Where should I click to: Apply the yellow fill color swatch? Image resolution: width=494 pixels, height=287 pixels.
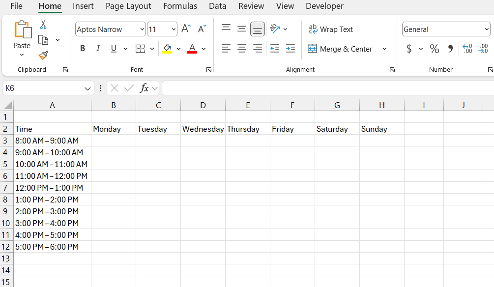pos(167,49)
